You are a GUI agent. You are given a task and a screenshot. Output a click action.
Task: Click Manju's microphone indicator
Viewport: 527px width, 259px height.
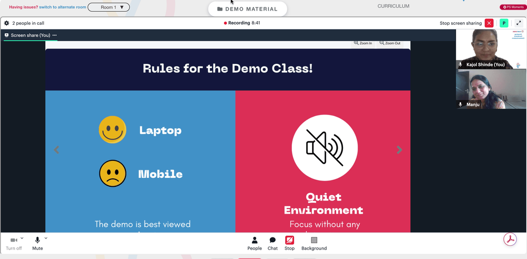point(461,104)
